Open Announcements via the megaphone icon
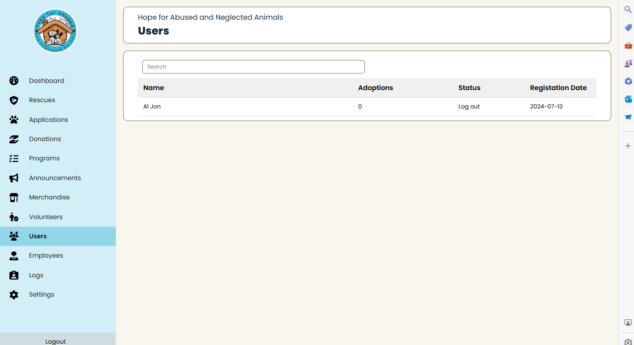The width and height of the screenshot is (634, 345). click(14, 178)
